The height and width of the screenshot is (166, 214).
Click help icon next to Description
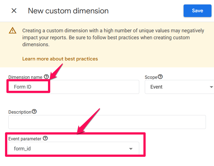[x=34, y=112]
